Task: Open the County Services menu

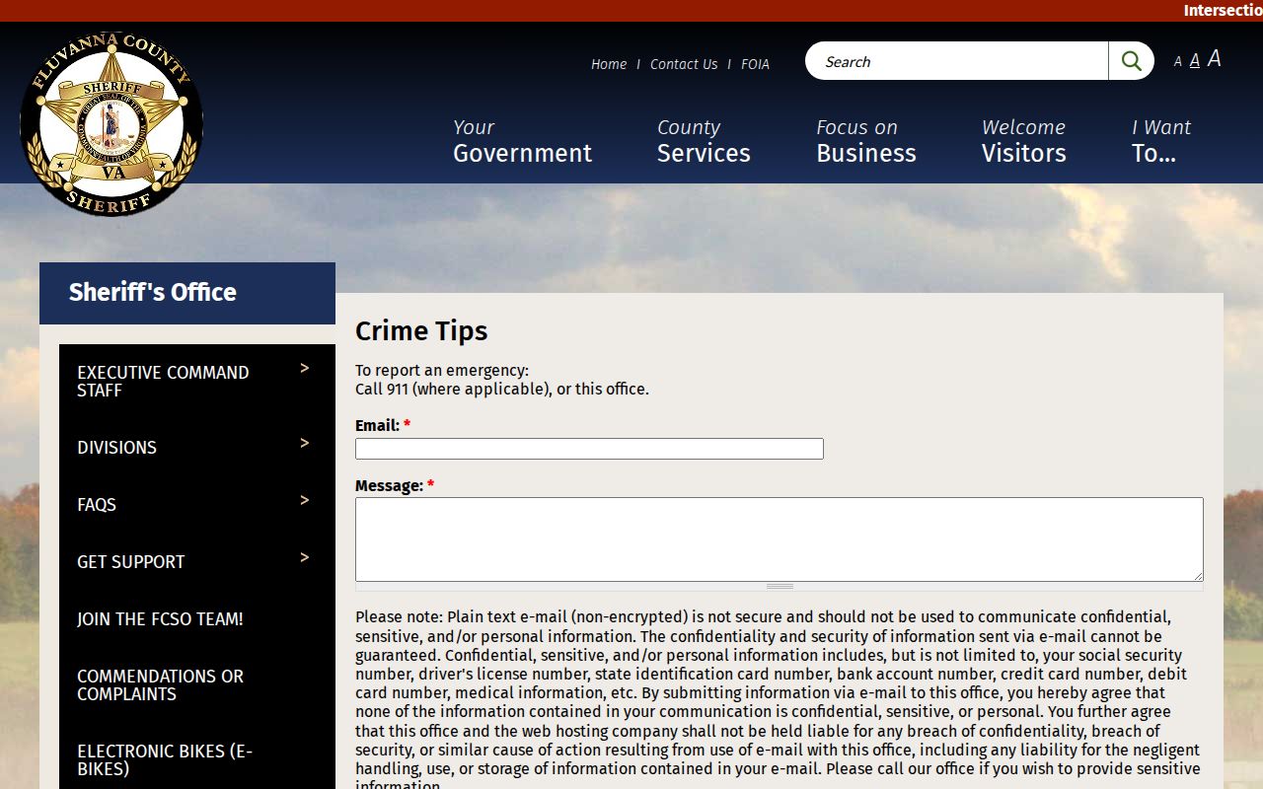Action: point(704,141)
